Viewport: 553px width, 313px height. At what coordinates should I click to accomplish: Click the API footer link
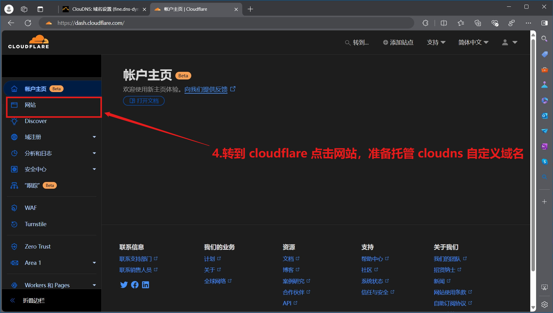[287, 303]
